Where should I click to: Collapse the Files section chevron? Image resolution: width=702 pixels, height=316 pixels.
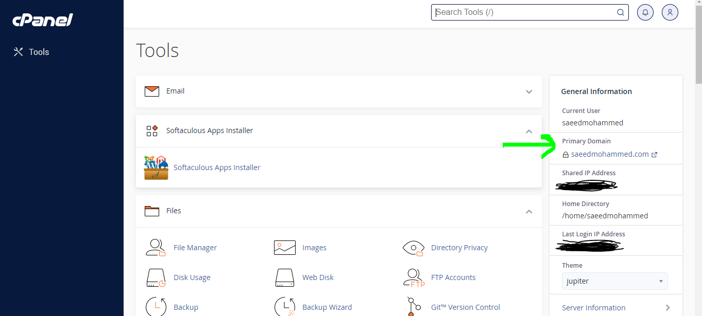coord(528,211)
